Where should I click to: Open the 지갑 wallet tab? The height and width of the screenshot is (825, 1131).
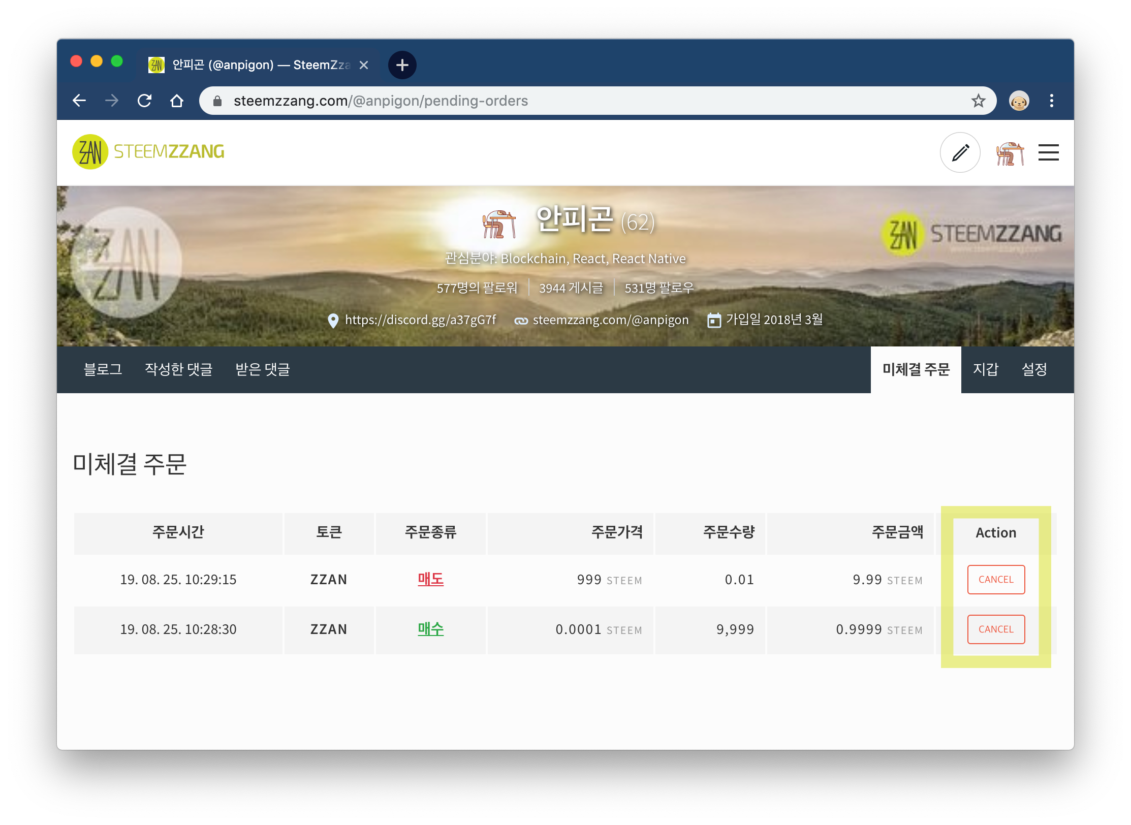click(x=986, y=369)
